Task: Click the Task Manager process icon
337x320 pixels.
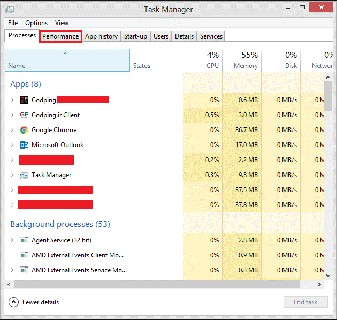Action: click(x=24, y=175)
